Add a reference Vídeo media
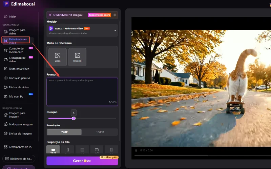Image resolution: width=271 pixels, height=169 pixels. [x=58, y=57]
